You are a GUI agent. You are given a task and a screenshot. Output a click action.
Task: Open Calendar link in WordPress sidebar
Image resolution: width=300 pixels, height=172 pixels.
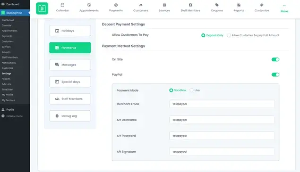click(7, 25)
